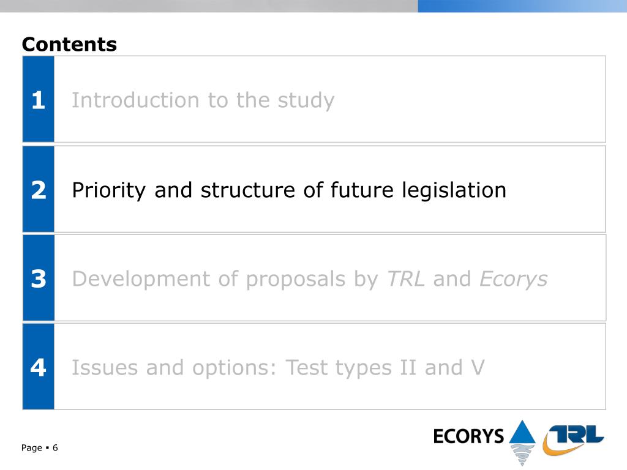
Task: Click the blue header bar segment
Action: coord(522,6)
